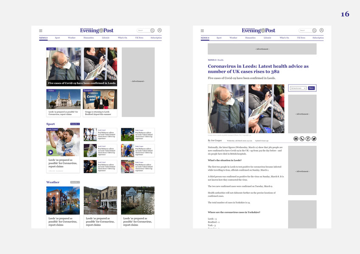Click Save button beside favorites dropdown
Image resolution: width=360 pixels, height=254 pixels.
coord(311,88)
